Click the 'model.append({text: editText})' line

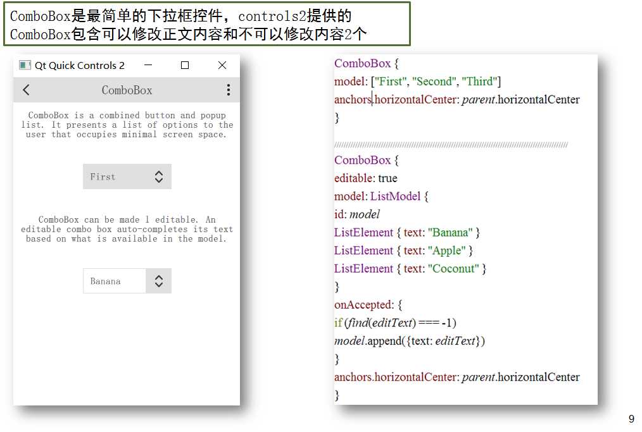pyautogui.click(x=410, y=341)
